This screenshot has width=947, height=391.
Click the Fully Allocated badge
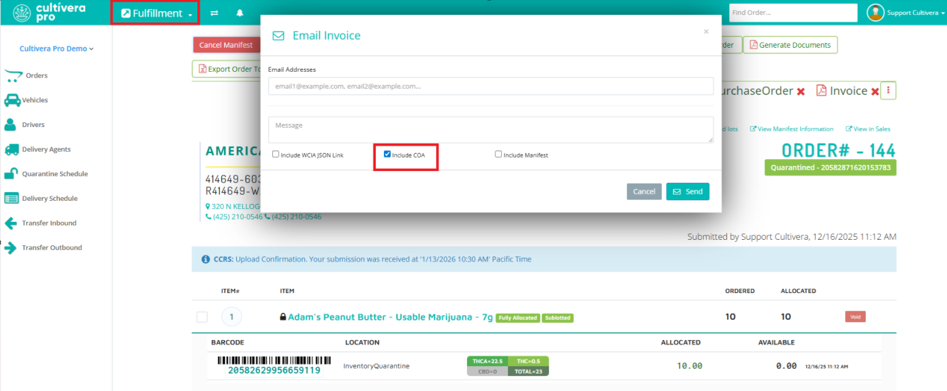[517, 318]
